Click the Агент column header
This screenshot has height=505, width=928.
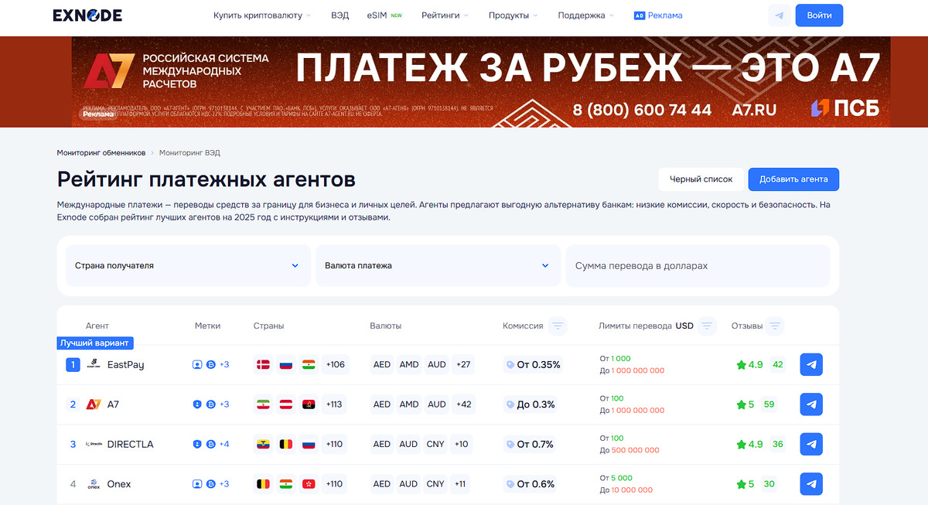coord(97,326)
